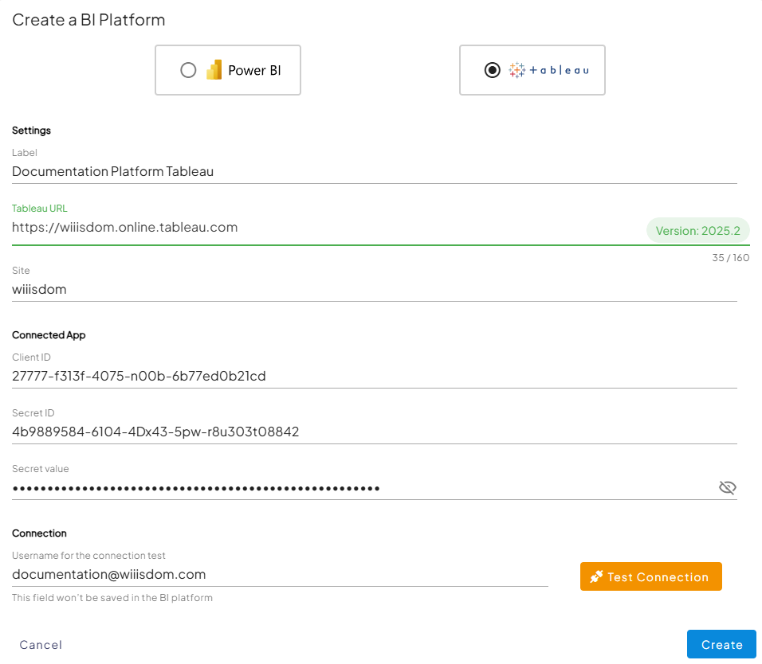Edit the Client ID field
This screenshot has width=762, height=664.
pos(374,376)
